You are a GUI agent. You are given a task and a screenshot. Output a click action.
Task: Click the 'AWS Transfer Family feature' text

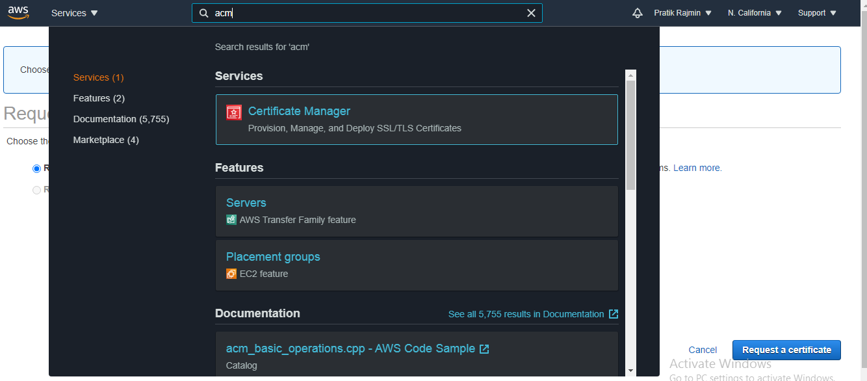click(298, 220)
